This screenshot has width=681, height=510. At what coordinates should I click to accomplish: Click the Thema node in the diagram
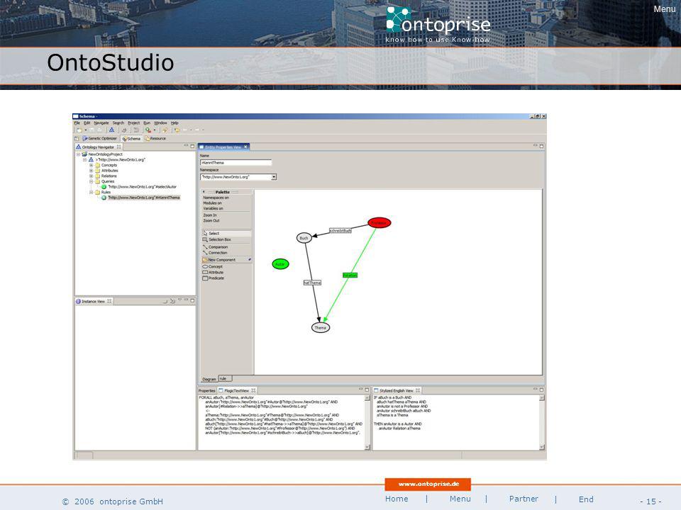[321, 327]
